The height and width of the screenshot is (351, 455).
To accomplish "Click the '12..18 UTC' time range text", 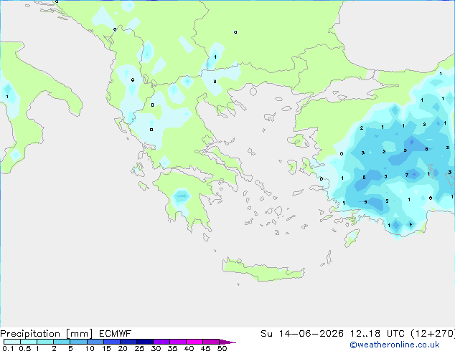I will (377, 334).
